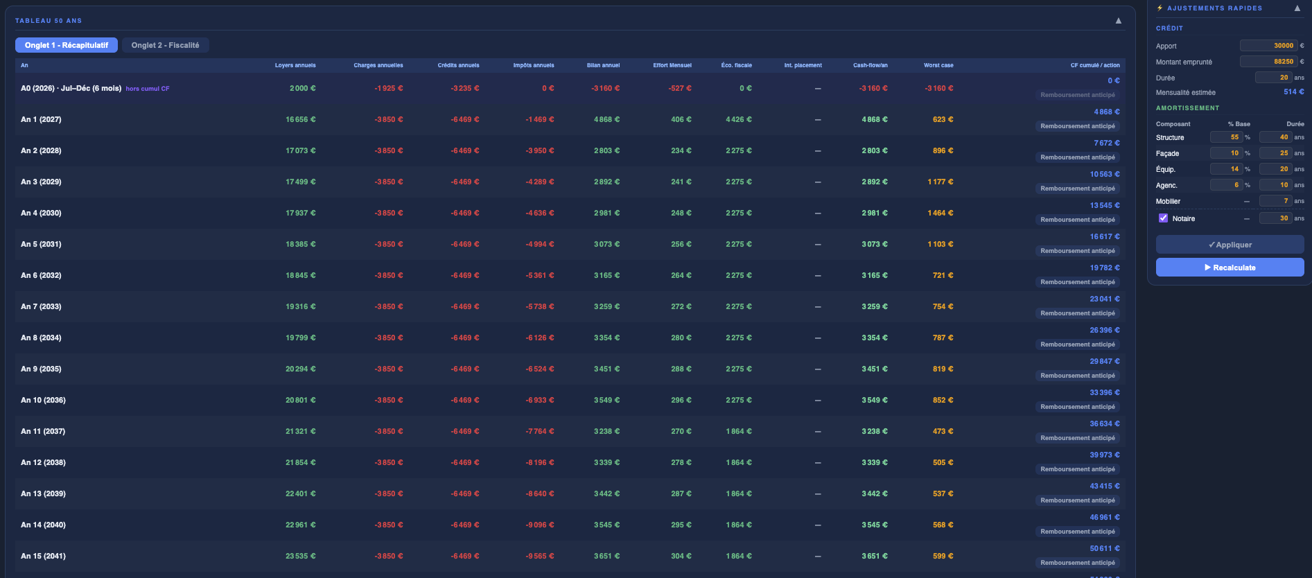The image size is (1312, 578).
Task: Click Remboursement anticipé for An 5 (2031)
Action: 1077,251
